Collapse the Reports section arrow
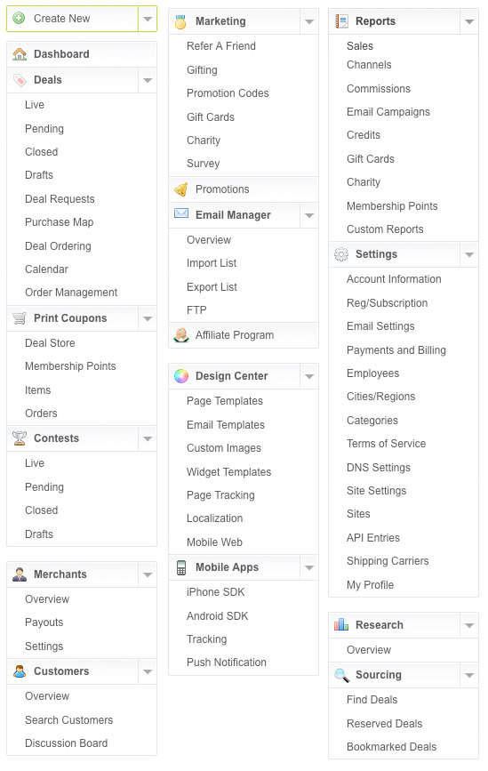Viewport: 488px width, 771px height. click(469, 21)
